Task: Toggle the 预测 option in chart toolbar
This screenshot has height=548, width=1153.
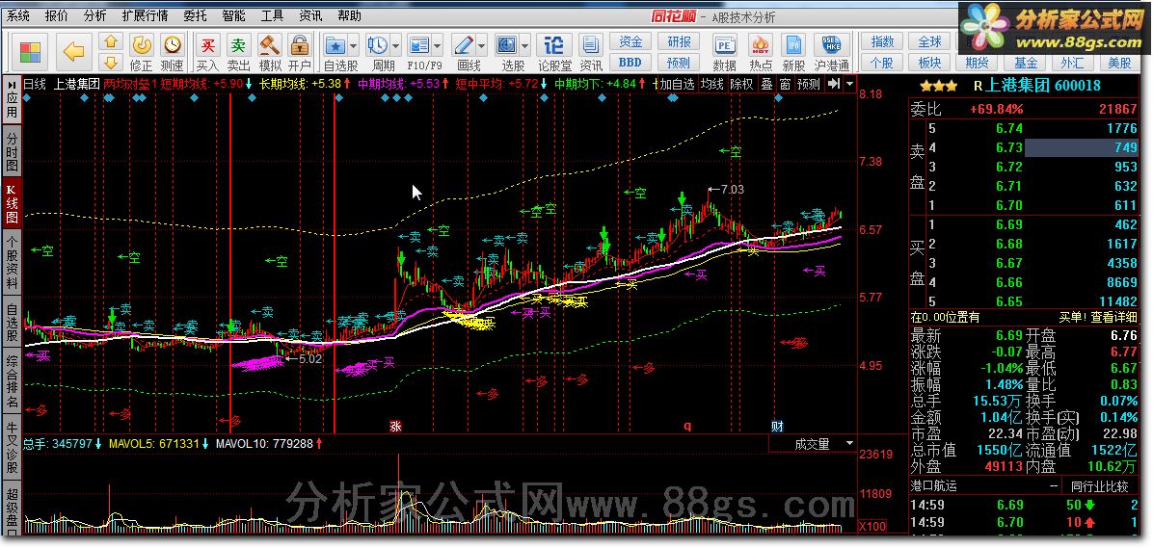Action: [x=808, y=84]
